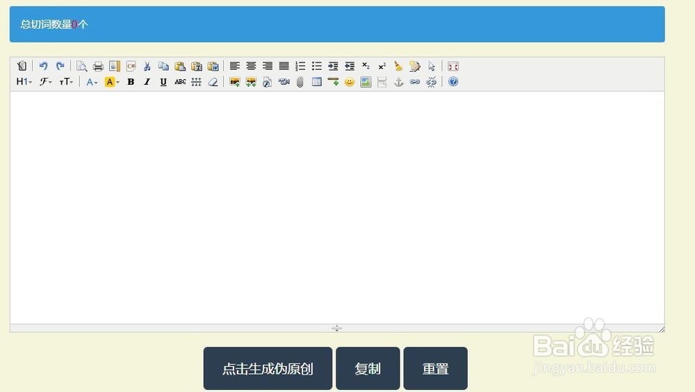This screenshot has width=695, height=392.
Task: Justify text on both sides
Action: 284,66
